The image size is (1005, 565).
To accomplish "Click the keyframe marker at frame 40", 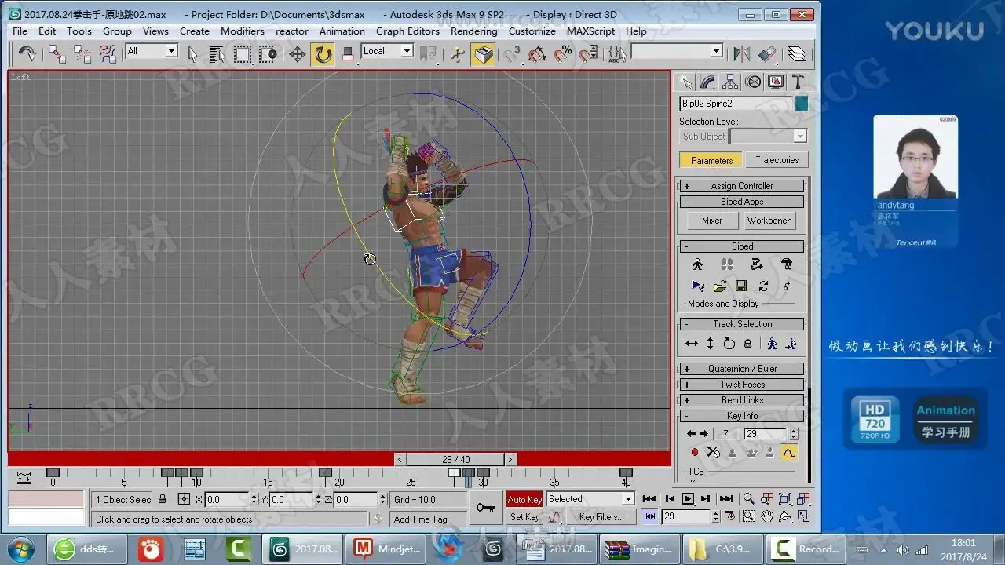I will pyautogui.click(x=626, y=473).
